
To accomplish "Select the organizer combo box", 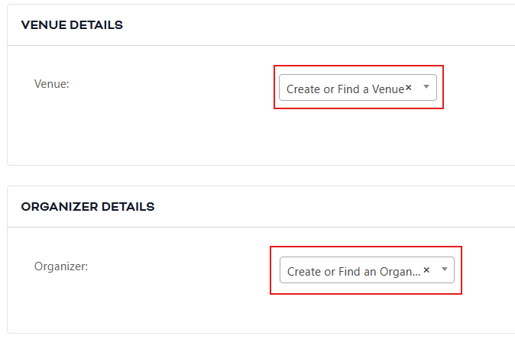I will tap(367, 270).
